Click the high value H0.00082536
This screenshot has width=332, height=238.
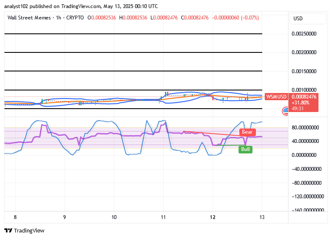[x=133, y=18]
